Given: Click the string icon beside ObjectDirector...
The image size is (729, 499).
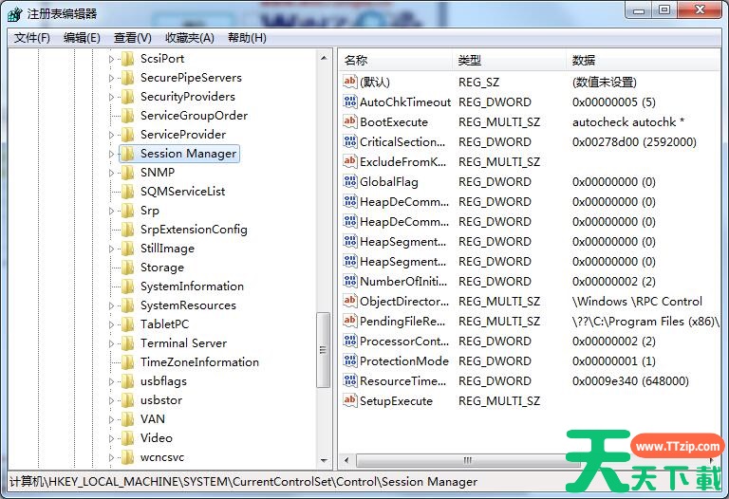Looking at the screenshot, I should pyautogui.click(x=349, y=301).
